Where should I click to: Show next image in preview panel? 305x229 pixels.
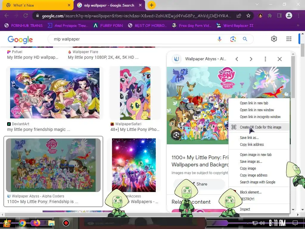(251, 59)
